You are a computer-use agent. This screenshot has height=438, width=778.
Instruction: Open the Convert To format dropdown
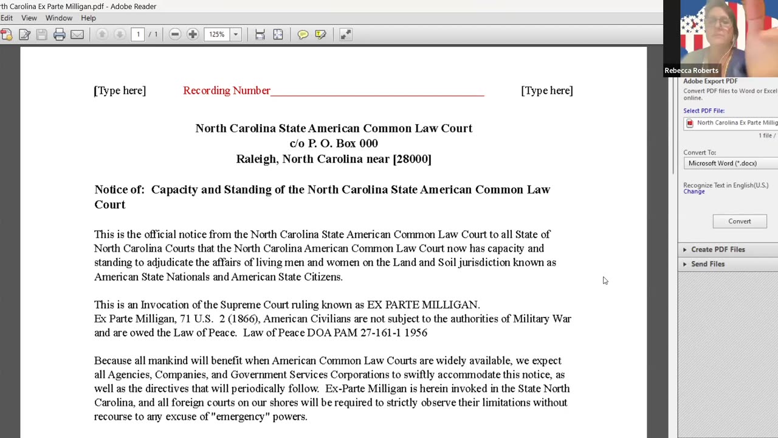pos(731,163)
